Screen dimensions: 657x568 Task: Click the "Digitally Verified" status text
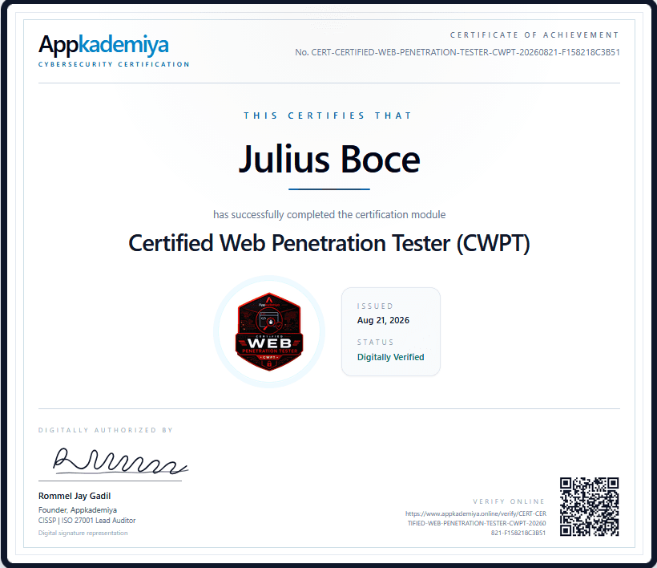390,357
